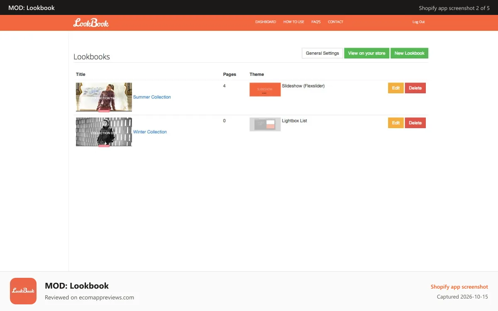This screenshot has width=498, height=311.
Task: Go to the How To Use page
Action: (294, 22)
